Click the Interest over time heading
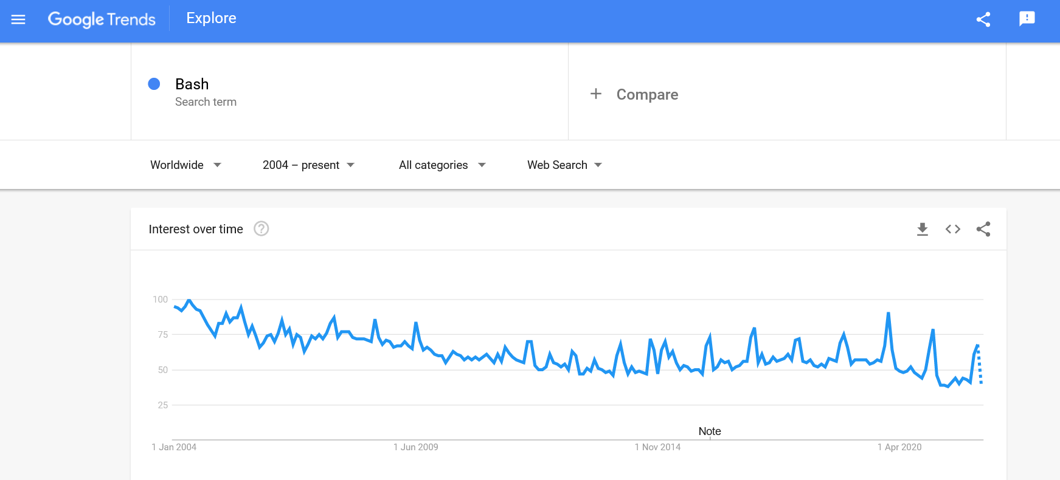 point(196,229)
